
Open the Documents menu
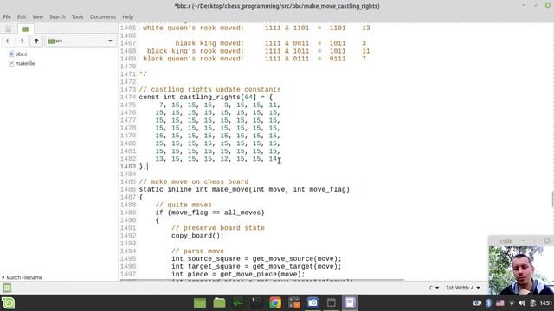point(102,17)
